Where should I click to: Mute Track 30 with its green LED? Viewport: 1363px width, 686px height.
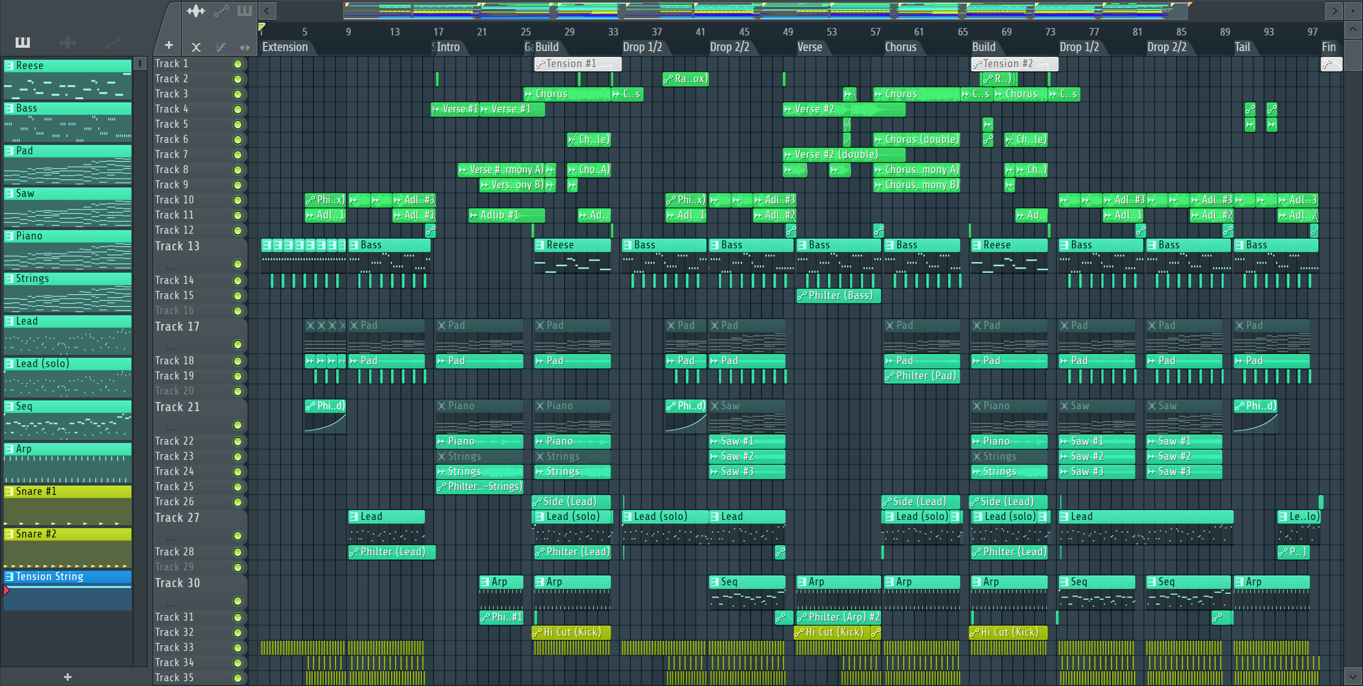click(238, 601)
